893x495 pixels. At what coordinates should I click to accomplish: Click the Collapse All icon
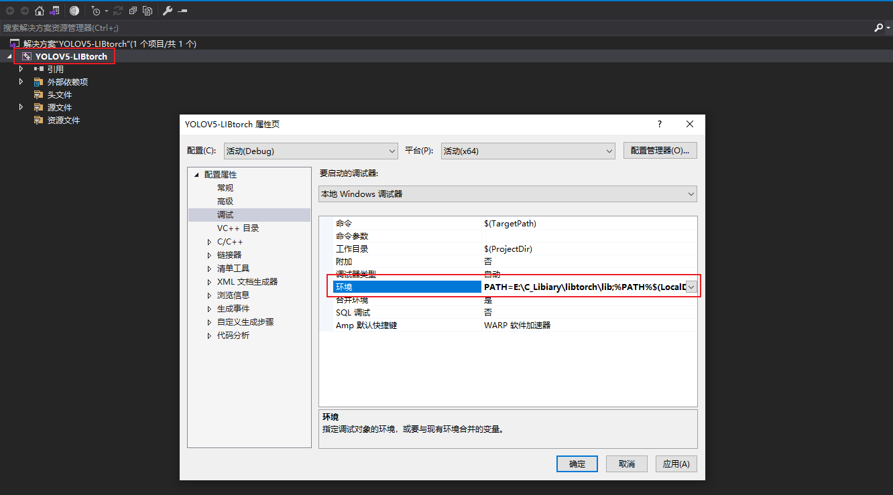[x=133, y=11]
